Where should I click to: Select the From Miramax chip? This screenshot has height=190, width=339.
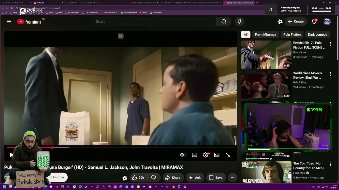(265, 35)
